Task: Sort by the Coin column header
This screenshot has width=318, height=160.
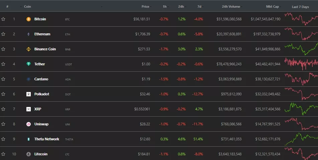Action: [x=27, y=7]
